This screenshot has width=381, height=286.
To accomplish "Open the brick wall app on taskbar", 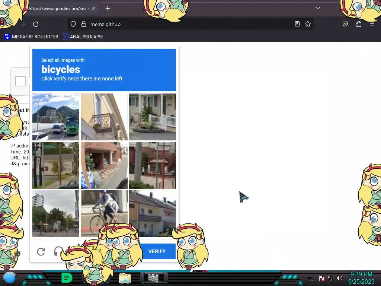I will [x=154, y=278].
